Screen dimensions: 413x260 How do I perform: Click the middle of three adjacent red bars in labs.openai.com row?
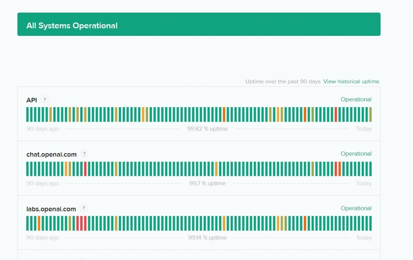(81, 223)
